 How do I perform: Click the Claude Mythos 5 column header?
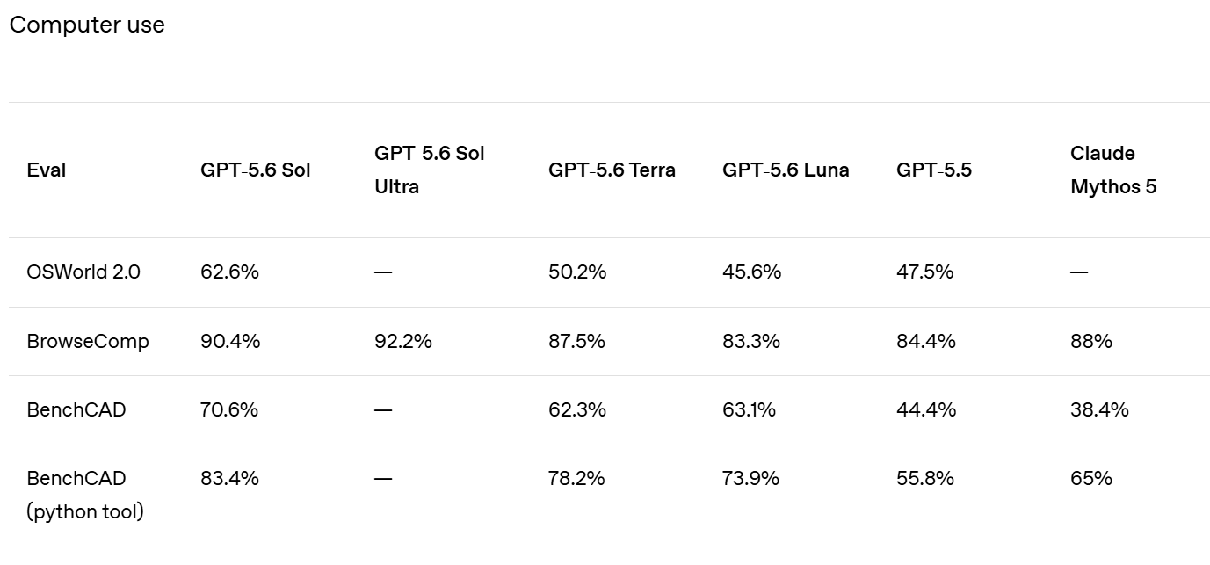1113,170
